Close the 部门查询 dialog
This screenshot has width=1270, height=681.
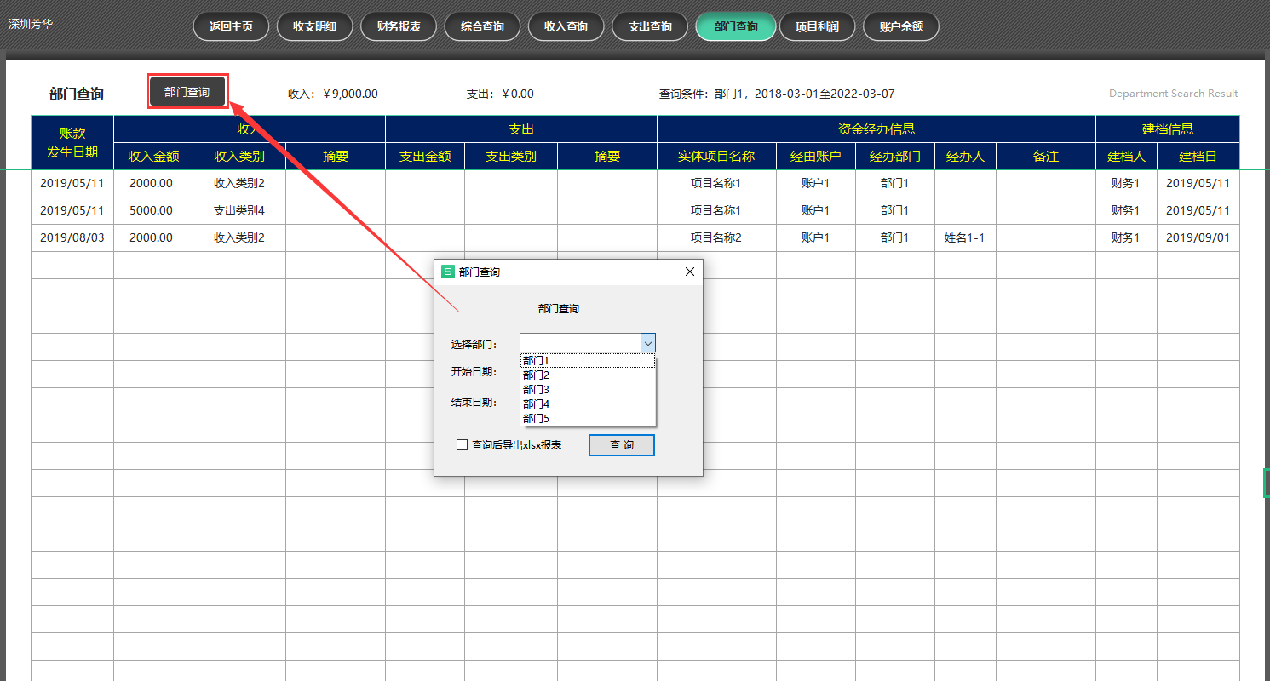[x=689, y=271]
